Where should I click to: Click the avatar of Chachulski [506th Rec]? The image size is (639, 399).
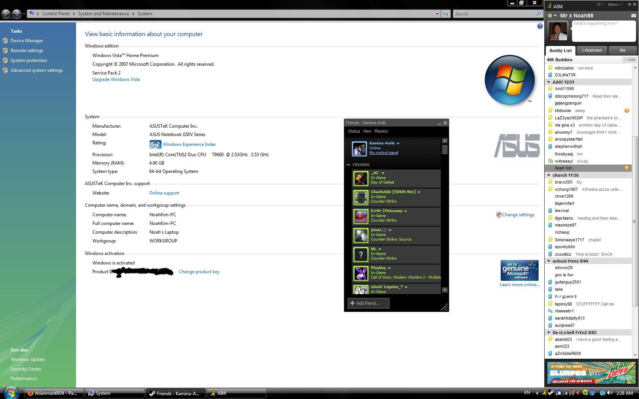click(361, 198)
